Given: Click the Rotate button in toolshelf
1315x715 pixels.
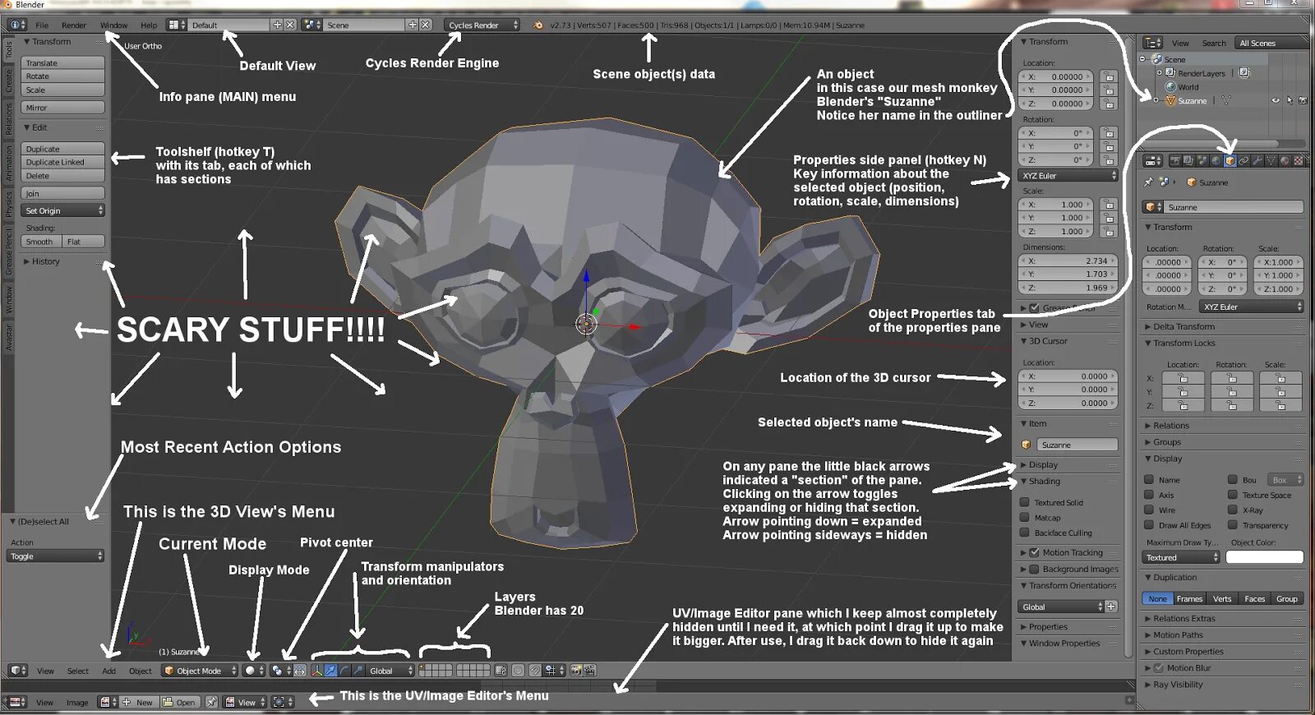Looking at the screenshot, I should click(x=63, y=76).
